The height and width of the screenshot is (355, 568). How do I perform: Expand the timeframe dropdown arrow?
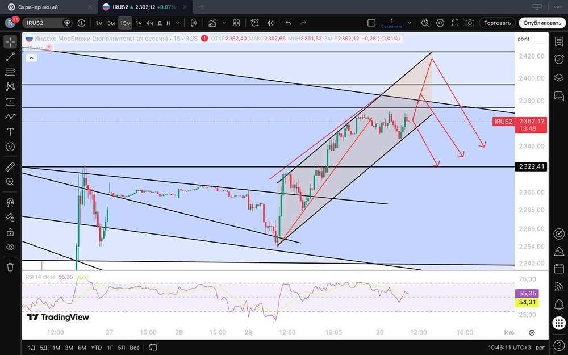click(x=177, y=23)
